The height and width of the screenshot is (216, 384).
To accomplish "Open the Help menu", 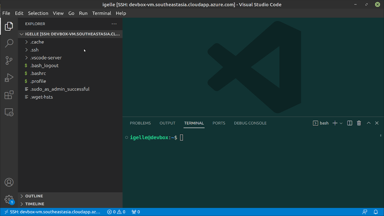I will tap(121, 13).
